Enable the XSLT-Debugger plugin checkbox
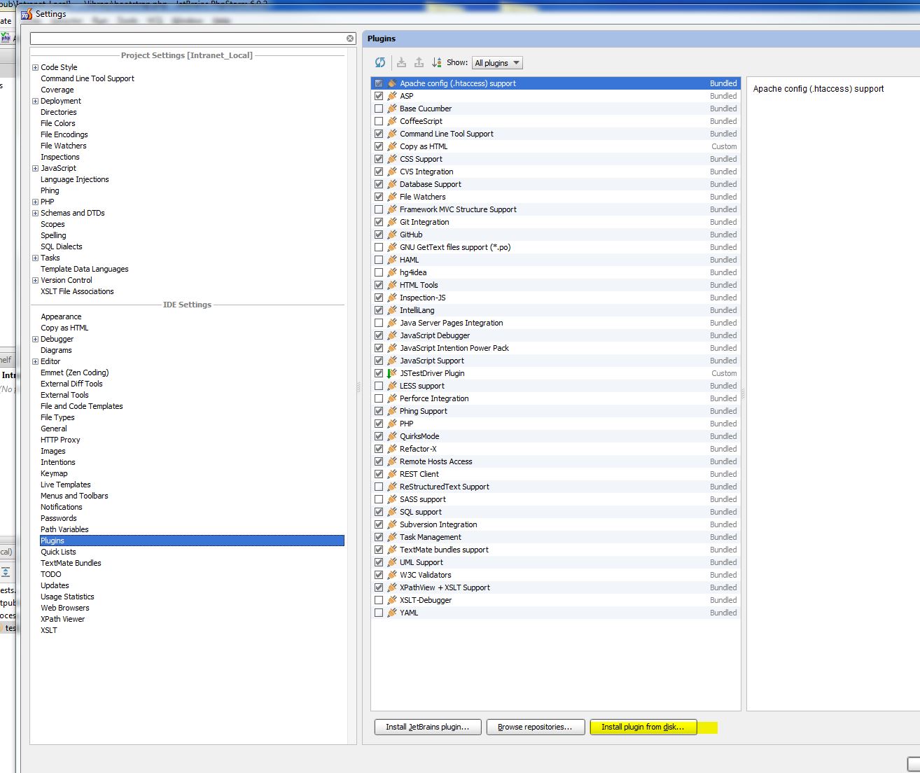The height and width of the screenshot is (773, 920). coord(379,600)
